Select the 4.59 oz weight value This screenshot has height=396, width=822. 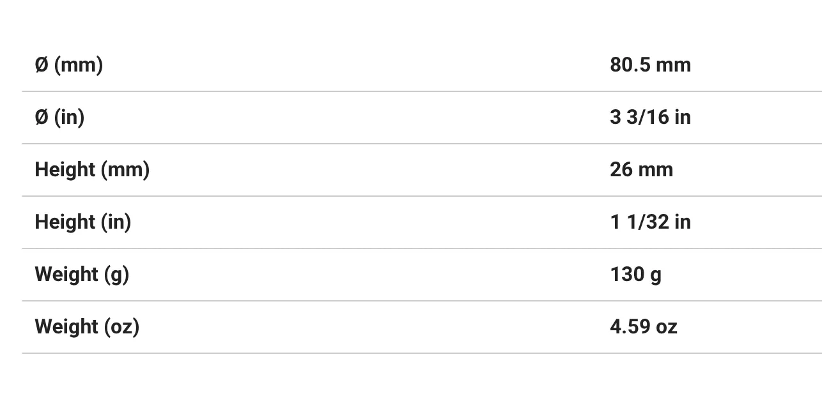pyautogui.click(x=643, y=327)
